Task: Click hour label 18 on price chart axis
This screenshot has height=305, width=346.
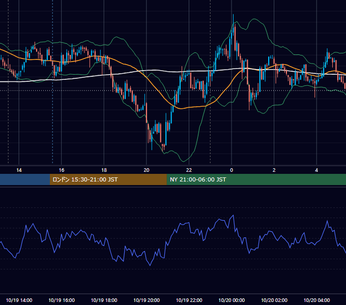Action: pyautogui.click(x=104, y=170)
